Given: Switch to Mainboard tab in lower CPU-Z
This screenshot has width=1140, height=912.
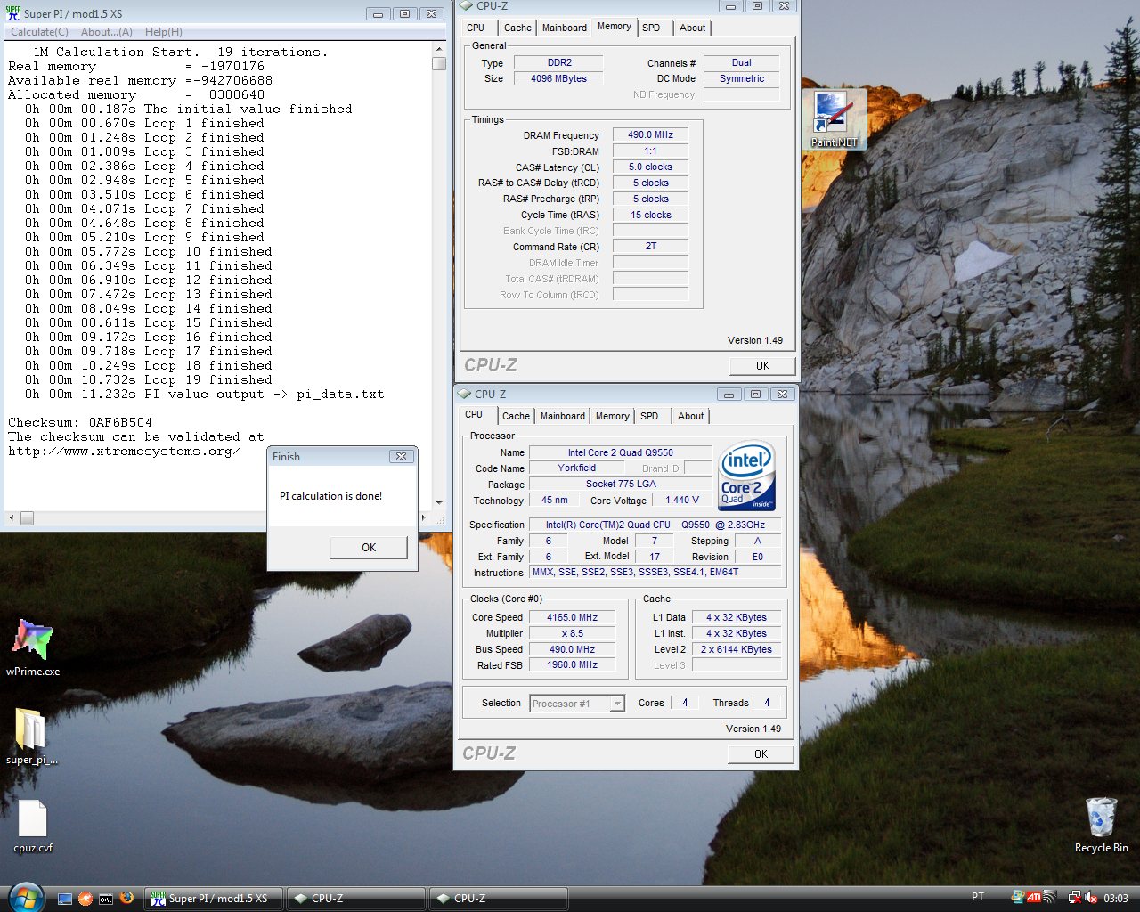Looking at the screenshot, I should (x=563, y=416).
